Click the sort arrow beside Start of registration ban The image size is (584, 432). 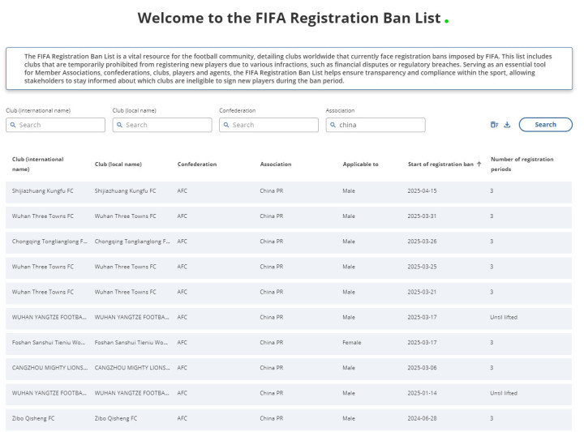point(479,164)
